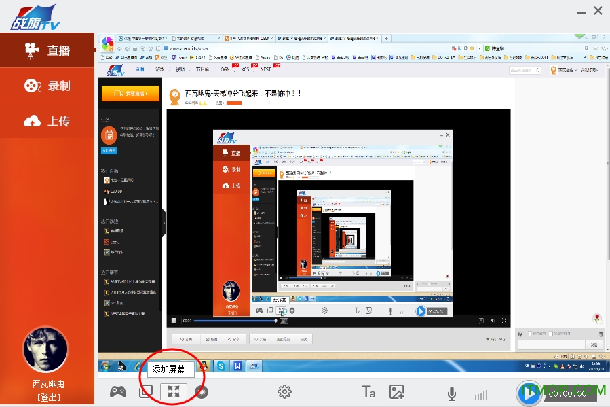The image size is (610, 407).
Task: Open Word icon on previewed taskbar
Action: click(237, 366)
